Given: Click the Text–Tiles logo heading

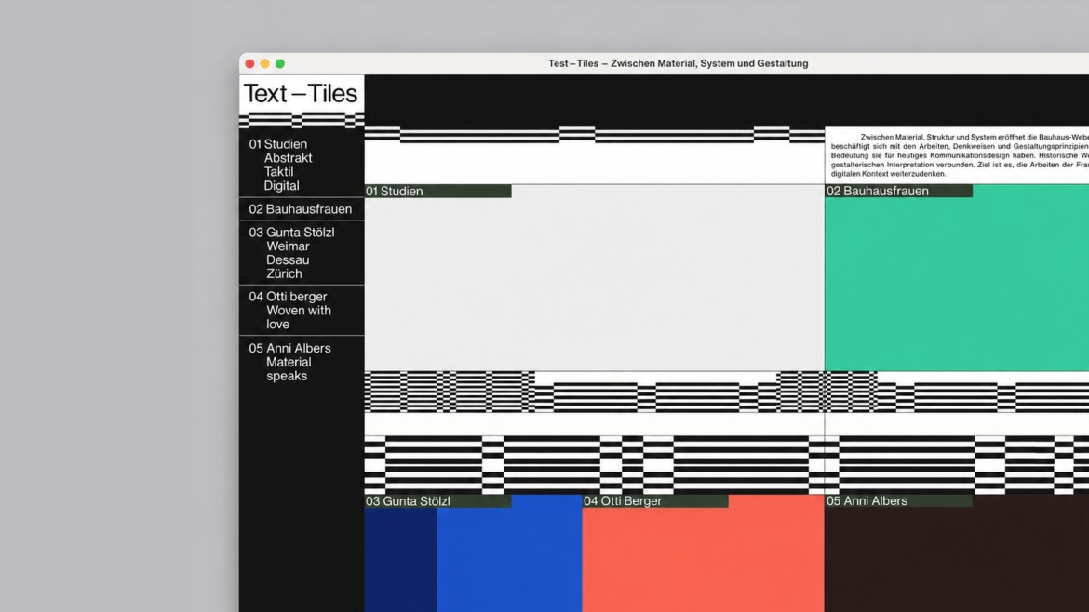Looking at the screenshot, I should pyautogui.click(x=301, y=94).
